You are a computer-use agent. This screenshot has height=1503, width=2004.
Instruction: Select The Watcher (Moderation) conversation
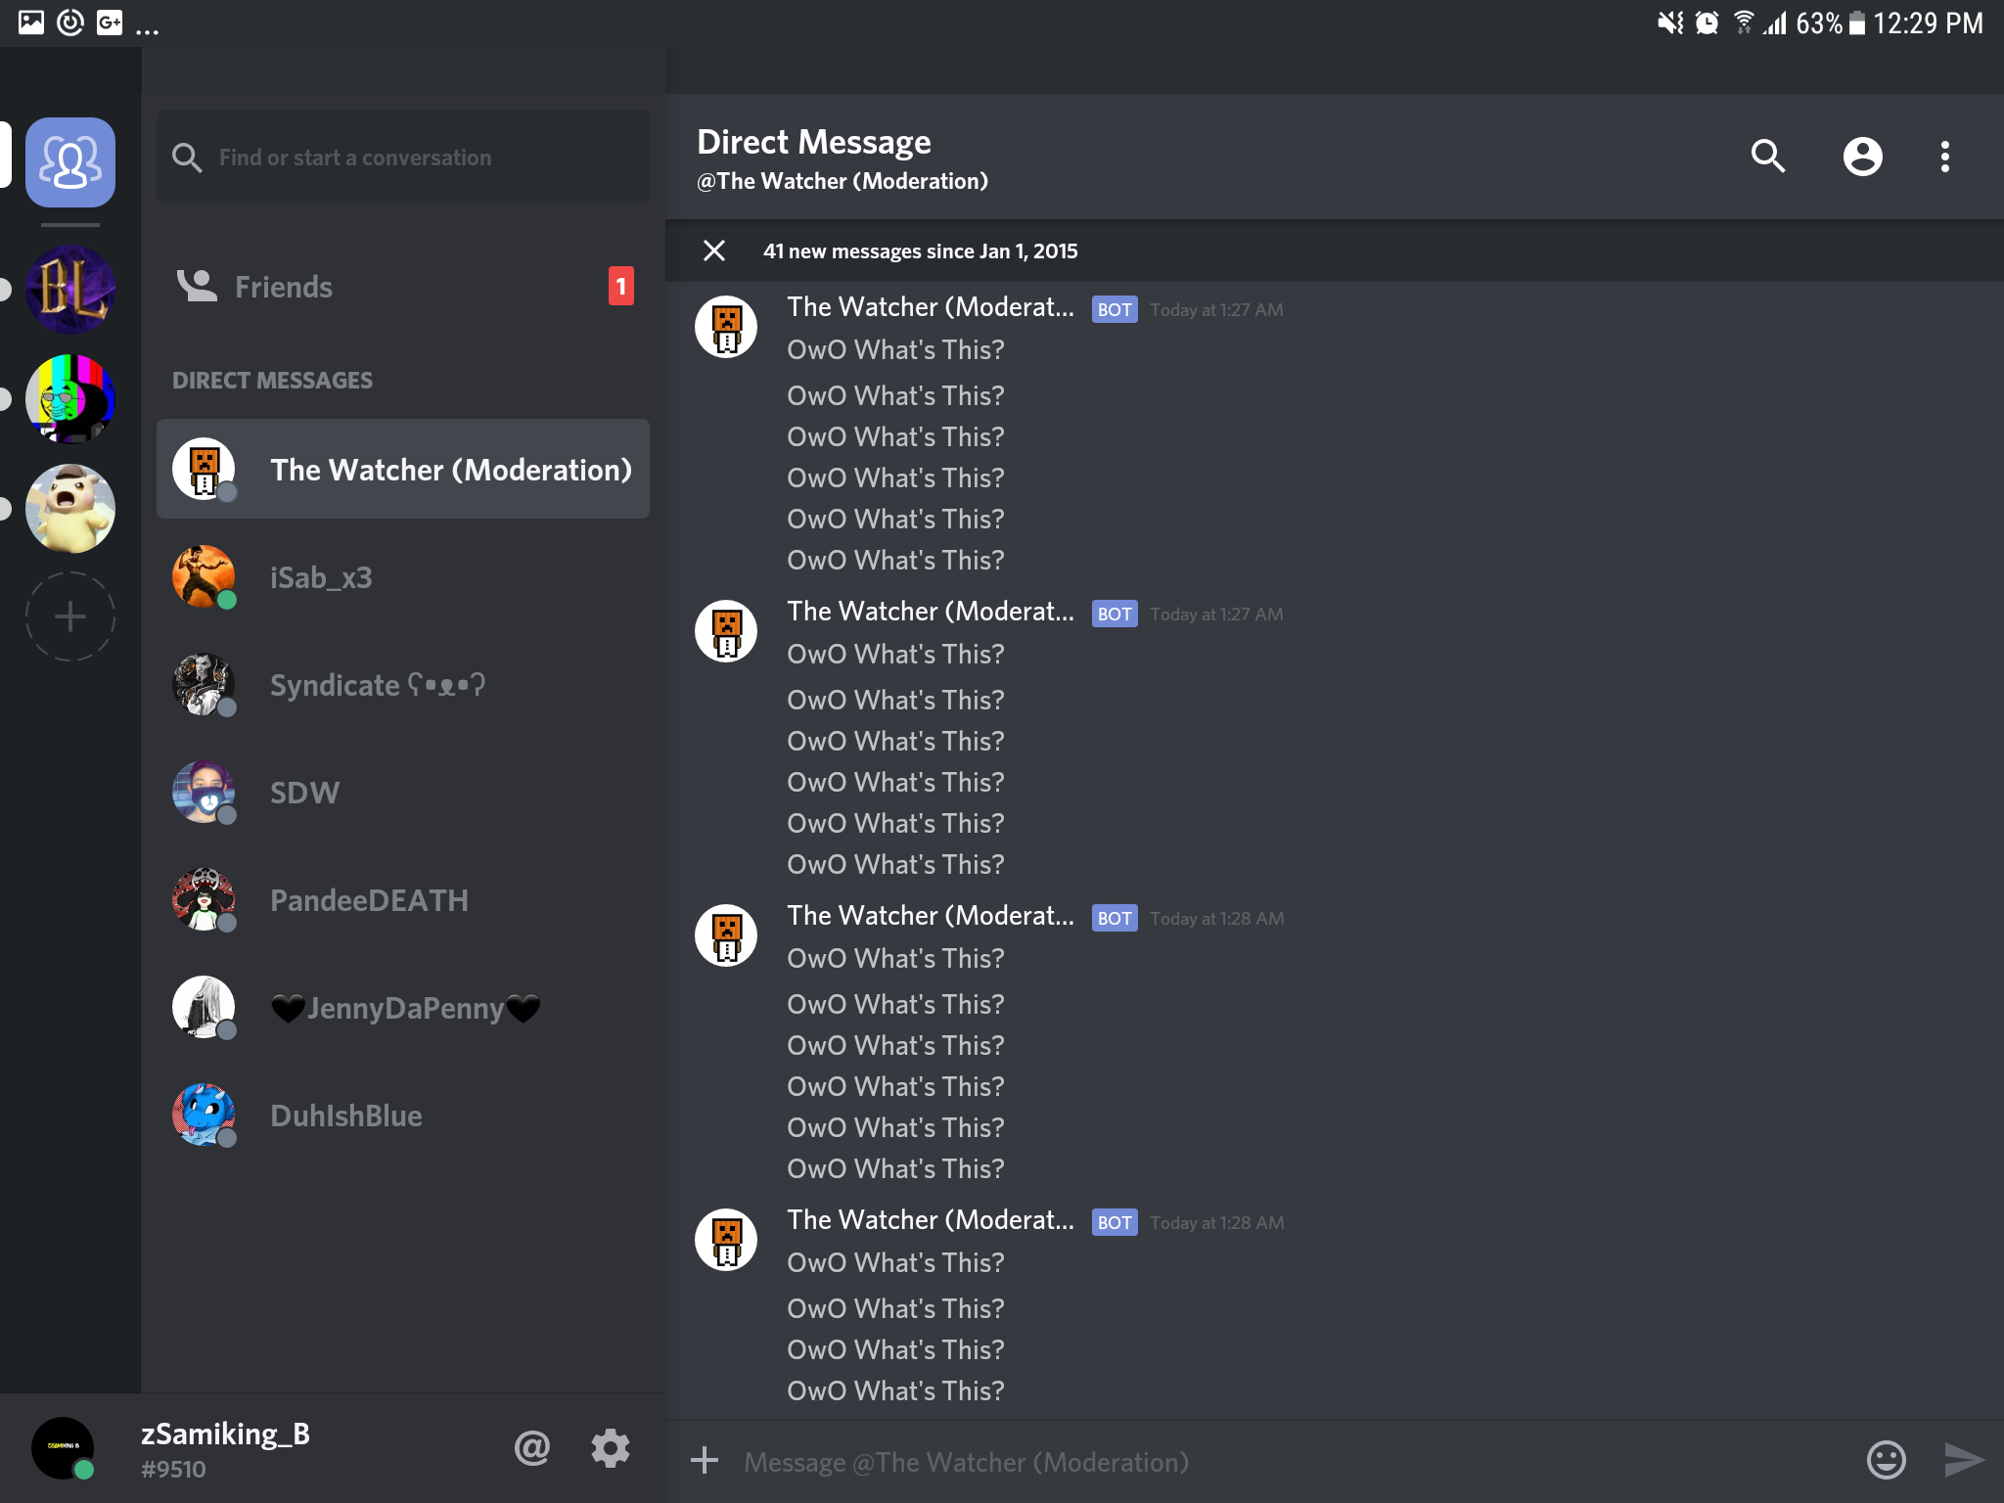[403, 469]
